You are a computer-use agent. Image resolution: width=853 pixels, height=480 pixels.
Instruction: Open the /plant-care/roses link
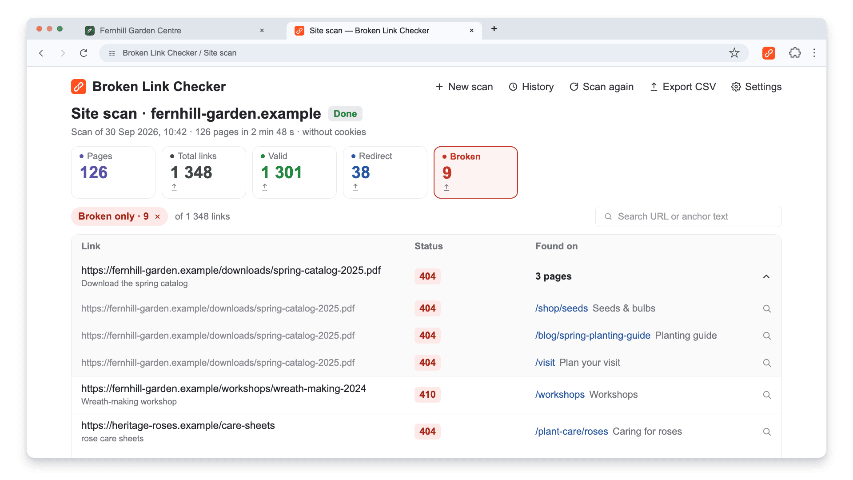click(571, 432)
